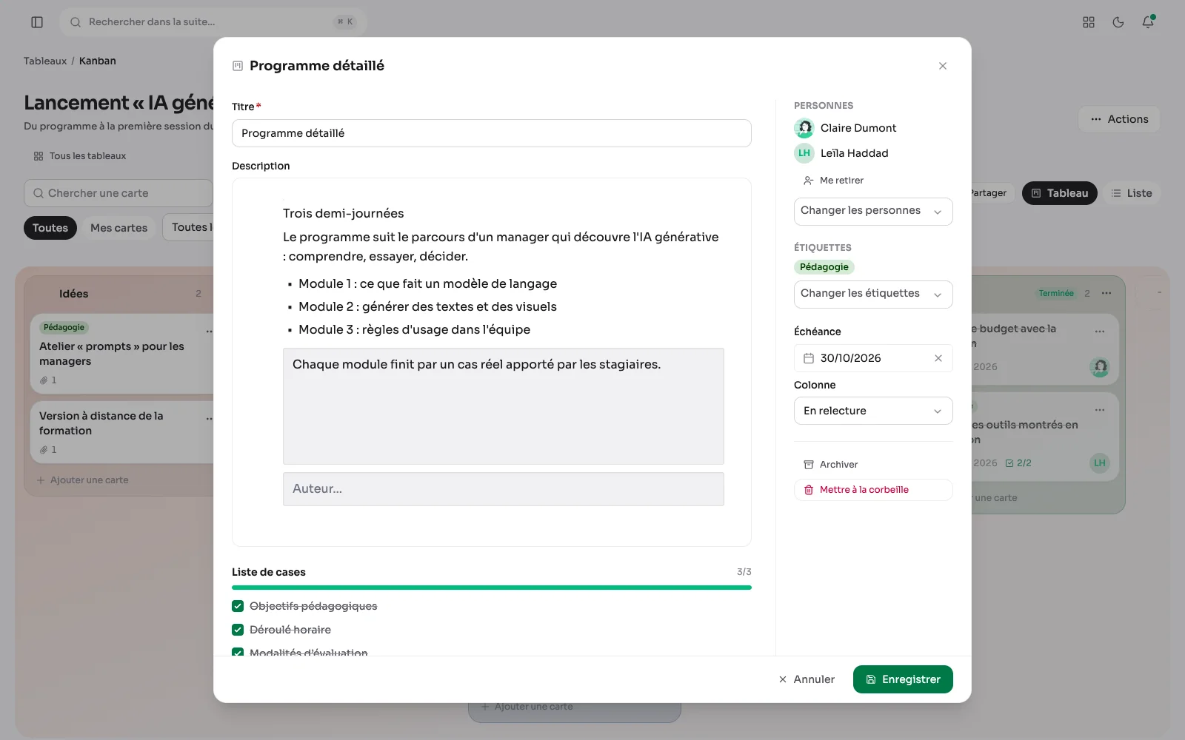The height and width of the screenshot is (740, 1185).
Task: Click the quote block about cas réel
Action: pos(504,406)
